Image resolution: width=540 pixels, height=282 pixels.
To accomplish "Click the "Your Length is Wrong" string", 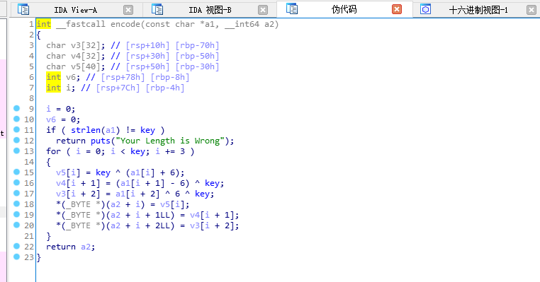I will point(171,141).
